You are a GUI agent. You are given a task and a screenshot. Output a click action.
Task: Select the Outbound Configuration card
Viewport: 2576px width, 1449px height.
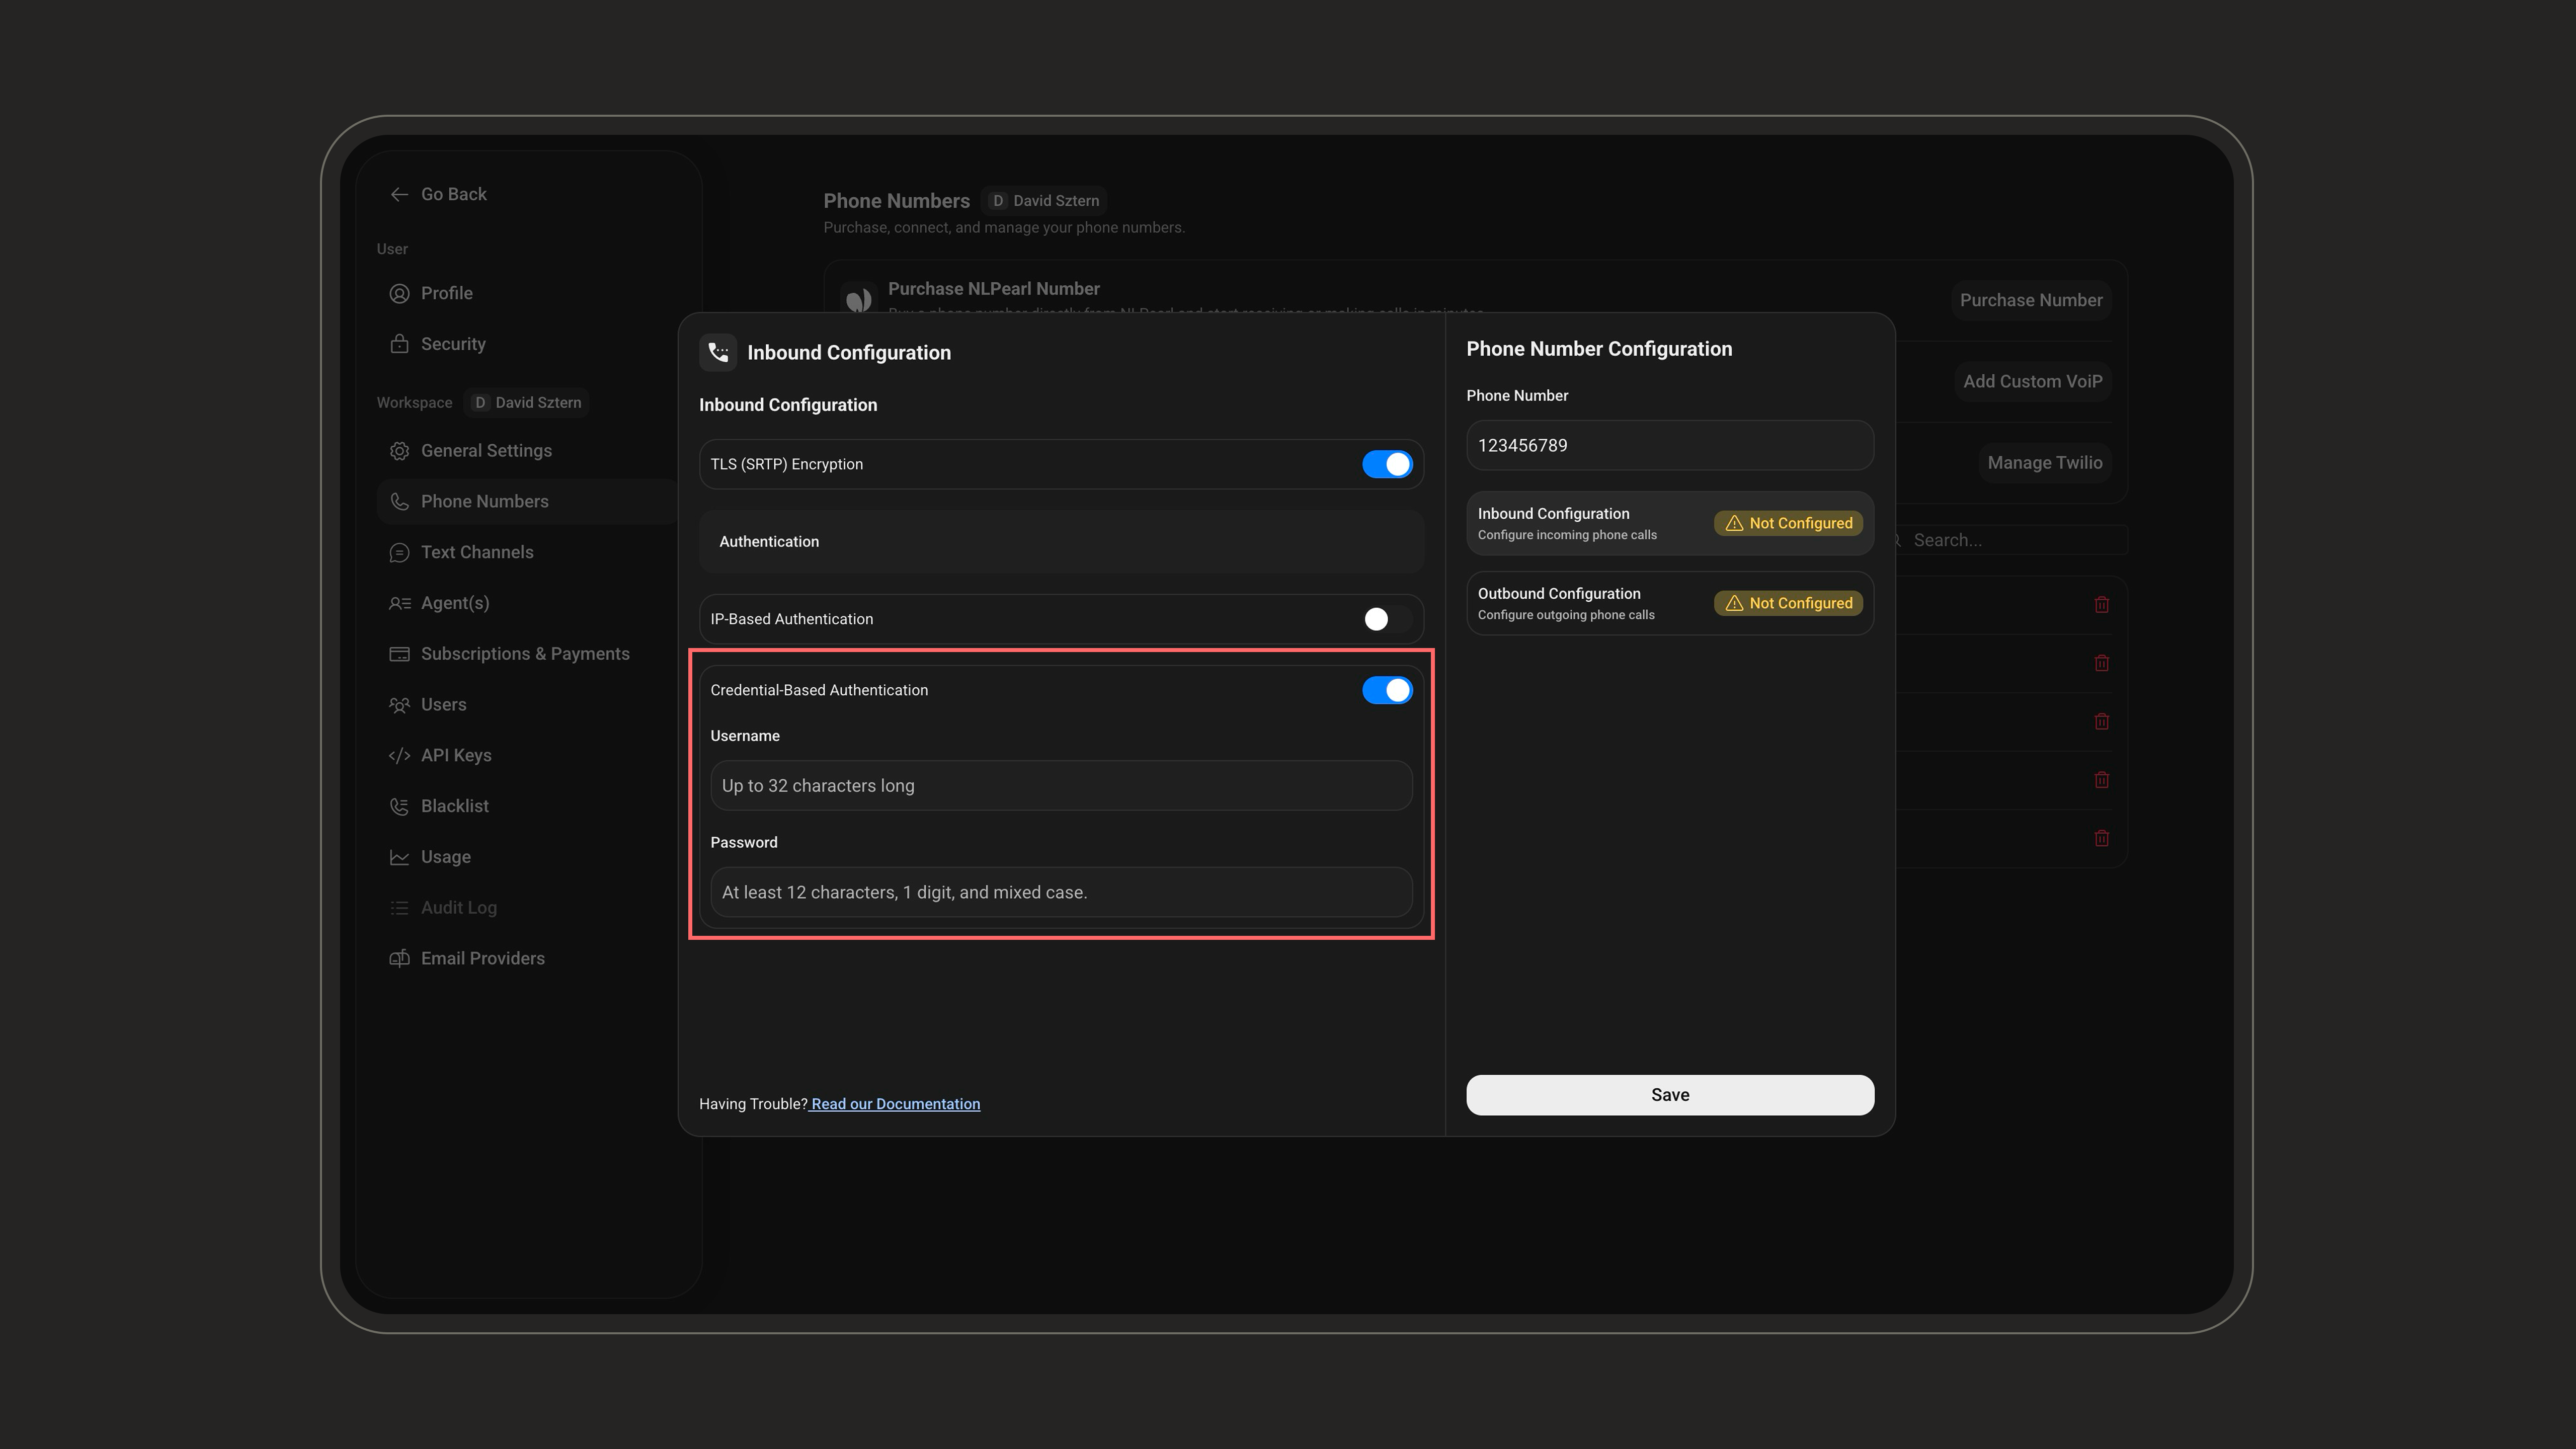pyautogui.click(x=1670, y=603)
